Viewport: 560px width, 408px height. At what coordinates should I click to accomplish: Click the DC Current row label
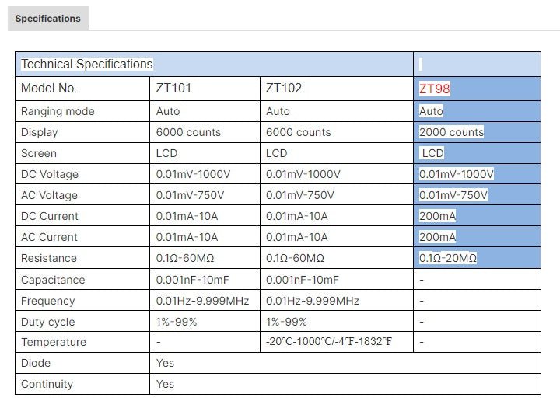point(50,216)
